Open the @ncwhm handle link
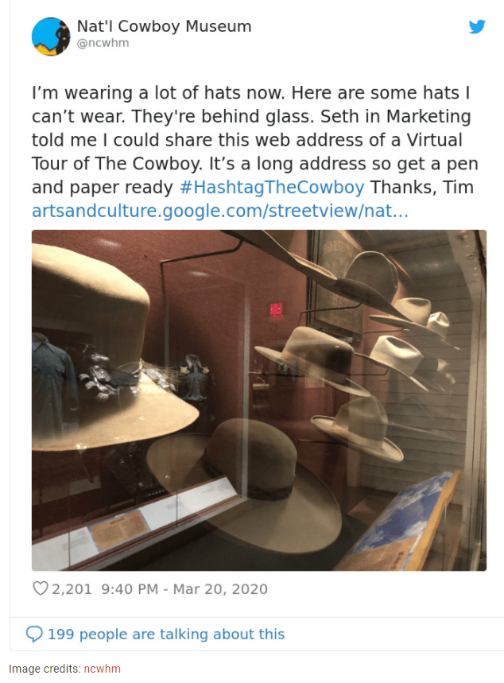 tap(103, 43)
